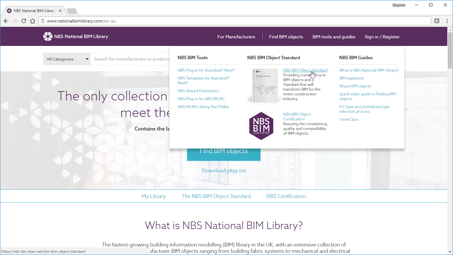Open the Chrome three-dot menu
The width and height of the screenshot is (453, 255).
tap(447, 21)
